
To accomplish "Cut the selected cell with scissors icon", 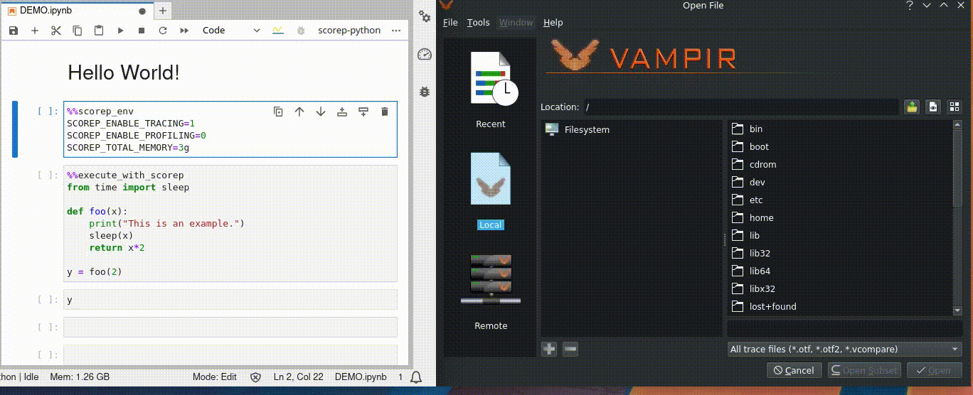I will point(56,31).
